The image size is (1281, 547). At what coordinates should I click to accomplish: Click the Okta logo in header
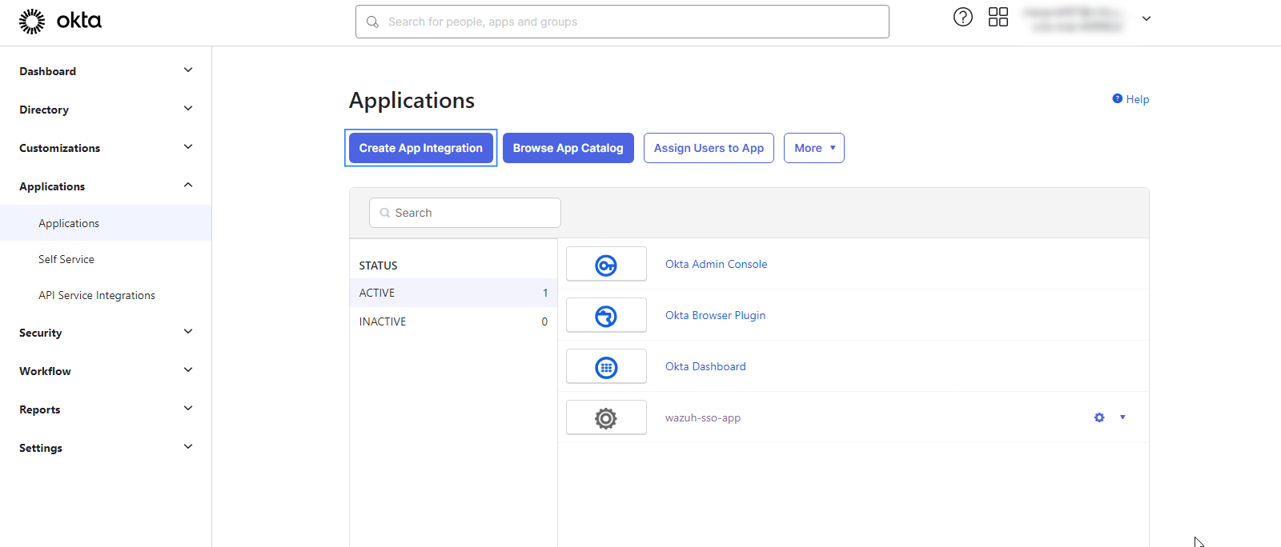[60, 22]
